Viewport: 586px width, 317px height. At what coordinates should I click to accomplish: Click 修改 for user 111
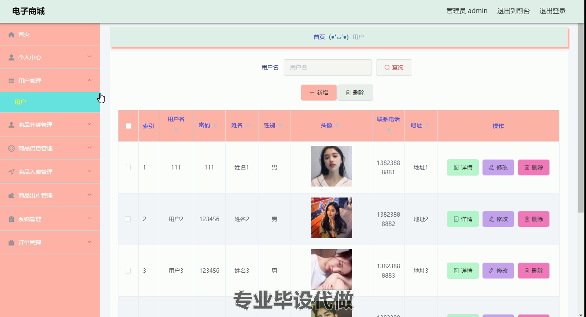point(498,167)
